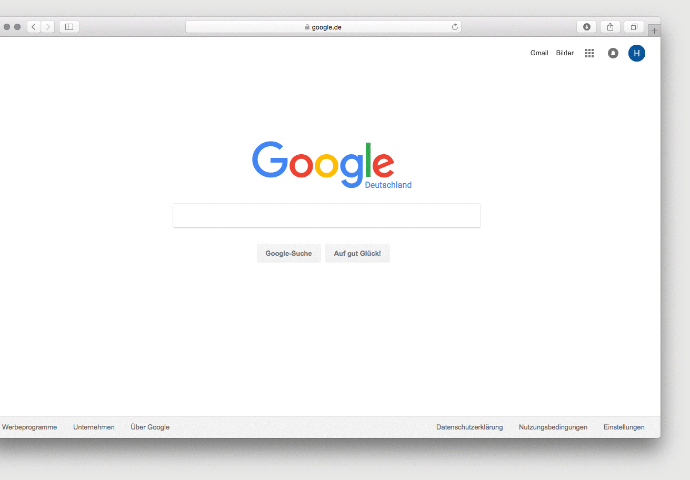This screenshot has width=690, height=480.
Task: Open the Werbeprogramme footer link
Action: coord(29,427)
